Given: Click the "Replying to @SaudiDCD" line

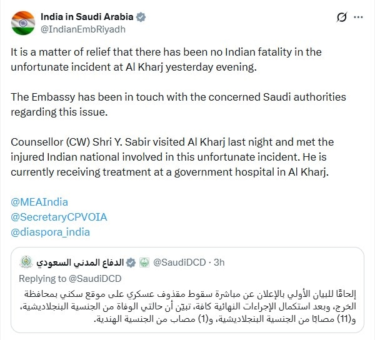Looking at the screenshot, I should (70, 278).
